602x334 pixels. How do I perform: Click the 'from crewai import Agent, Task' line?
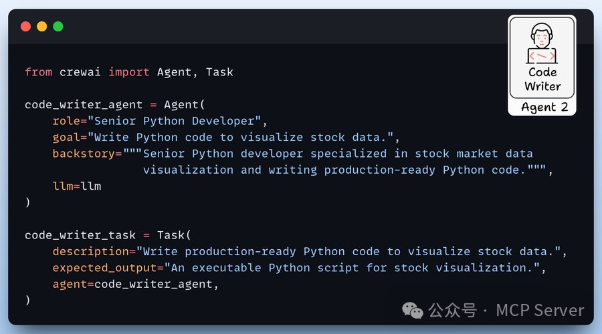click(x=129, y=72)
